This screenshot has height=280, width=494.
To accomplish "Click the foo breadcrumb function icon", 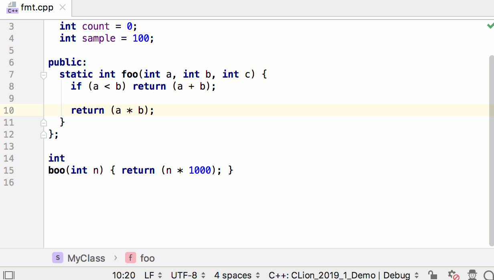I will 130,258.
